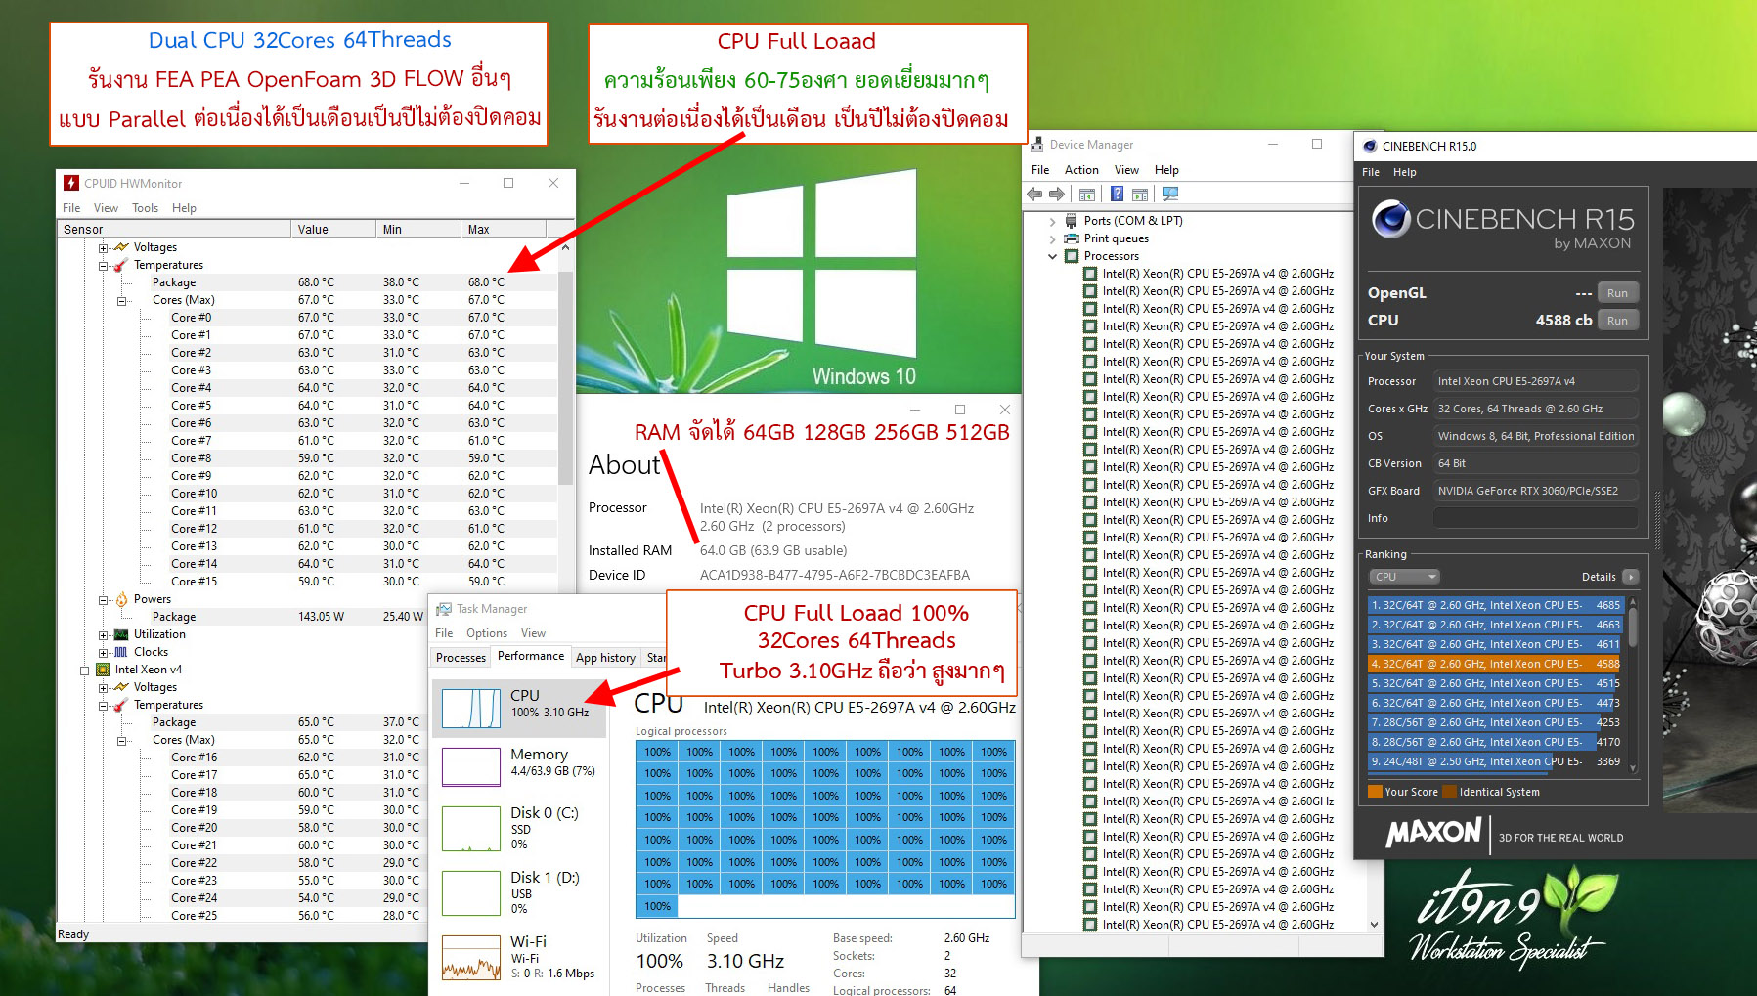Switch to the Processes tab in Task Manager
This screenshot has width=1757, height=996.
tap(461, 657)
